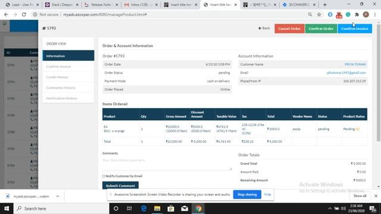Hide the screen sharing notification
Screen dimensions: 381x214
(x=267, y=194)
